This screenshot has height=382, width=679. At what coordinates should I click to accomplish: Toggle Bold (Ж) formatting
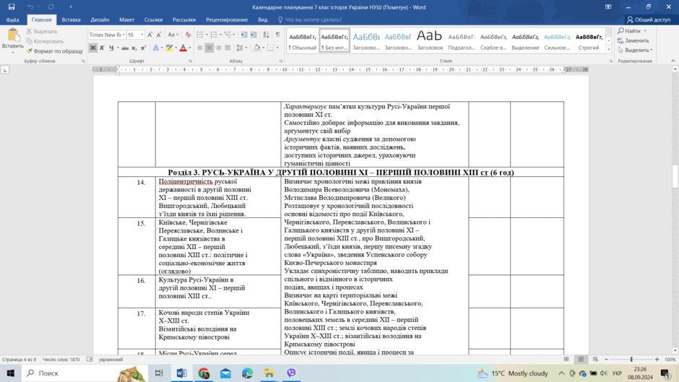92,48
